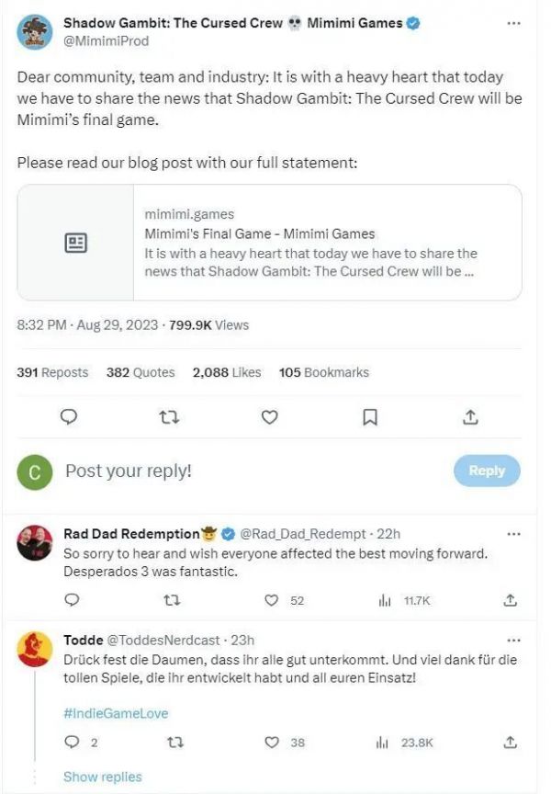Open more options on Todde's reply

point(513,640)
